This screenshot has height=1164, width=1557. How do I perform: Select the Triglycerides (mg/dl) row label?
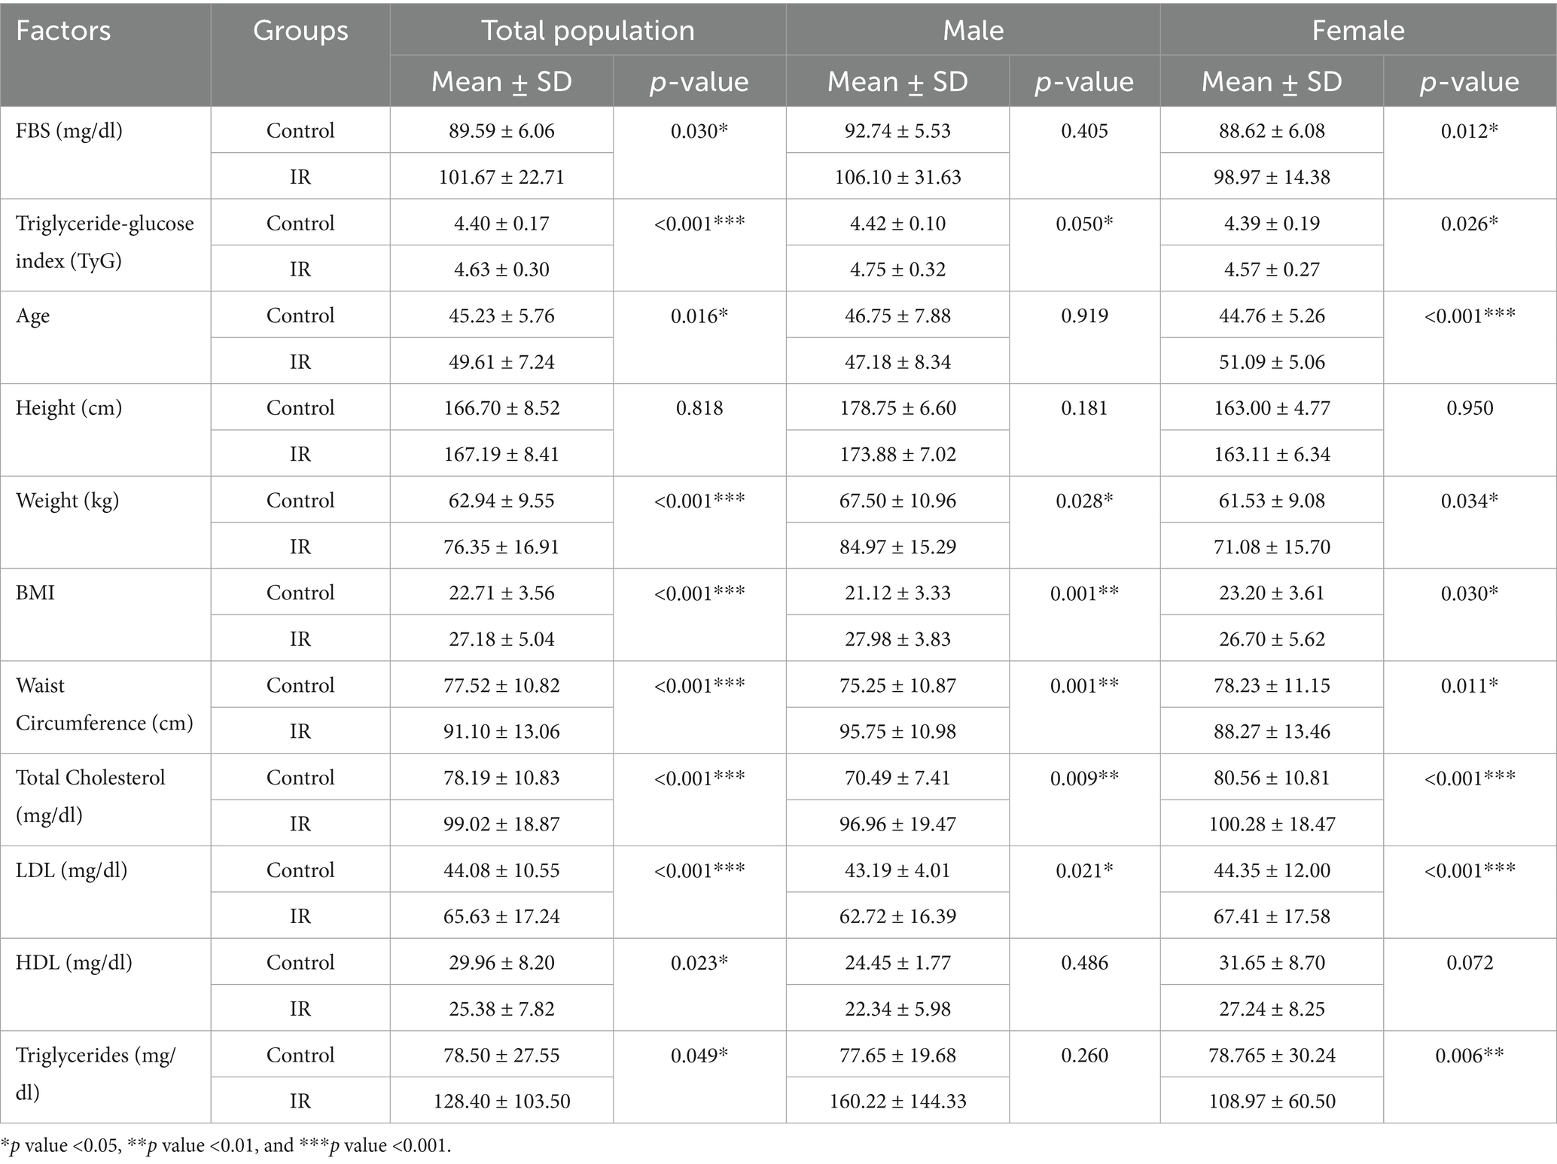pyautogui.click(x=96, y=1073)
